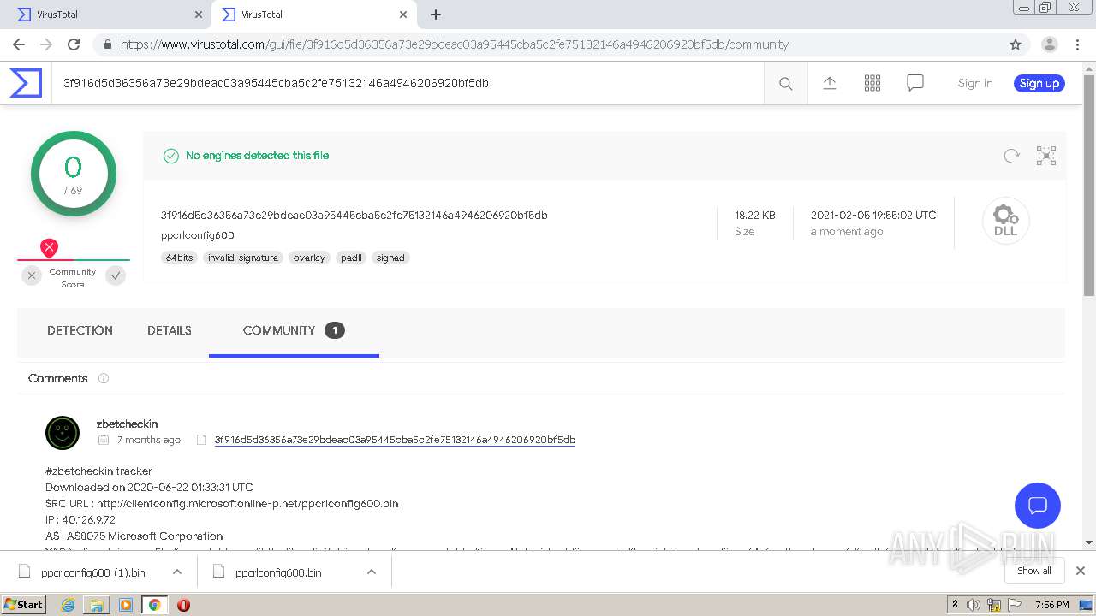The image size is (1096, 616).
Task: Click the VirusTotal logo icon
Action: coord(26,83)
